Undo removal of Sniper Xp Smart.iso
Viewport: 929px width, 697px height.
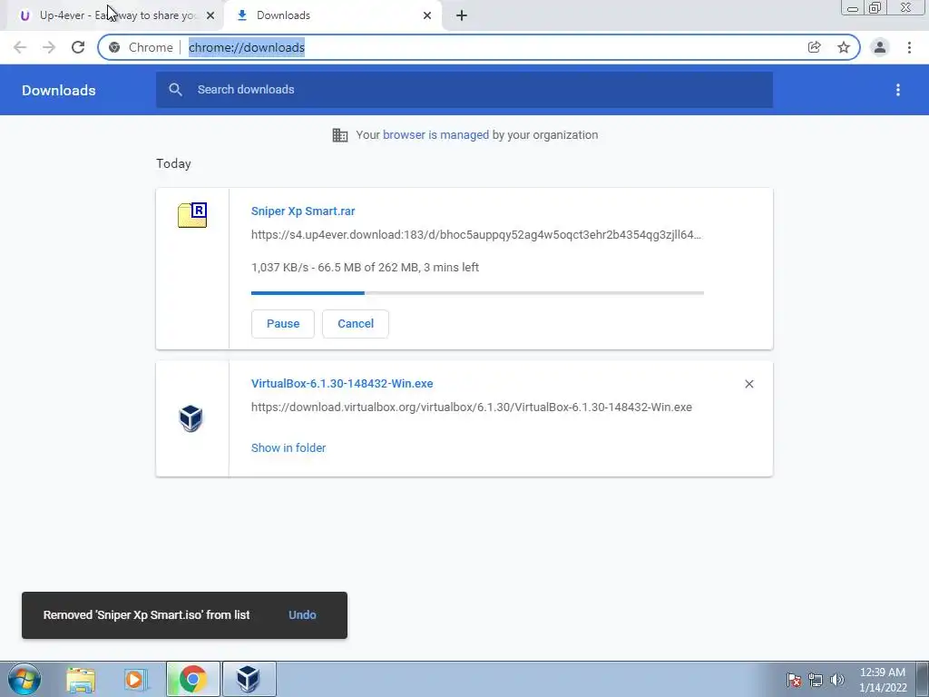pos(302,615)
